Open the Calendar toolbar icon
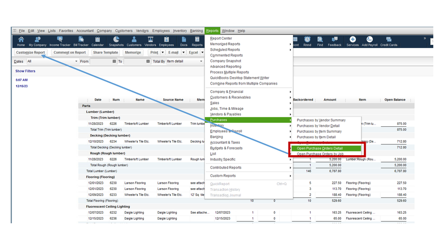The image size is (444, 250). [97, 41]
